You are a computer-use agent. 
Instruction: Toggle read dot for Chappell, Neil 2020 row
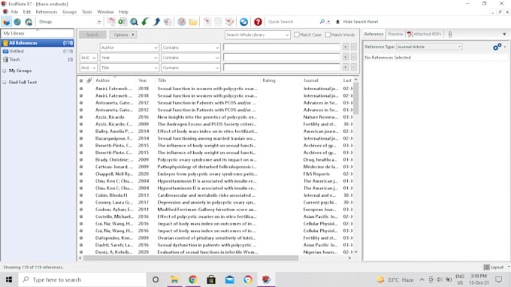pos(81,174)
